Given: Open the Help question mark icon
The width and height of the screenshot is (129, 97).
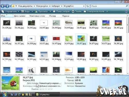Looking at the screenshot, I should [126, 12].
